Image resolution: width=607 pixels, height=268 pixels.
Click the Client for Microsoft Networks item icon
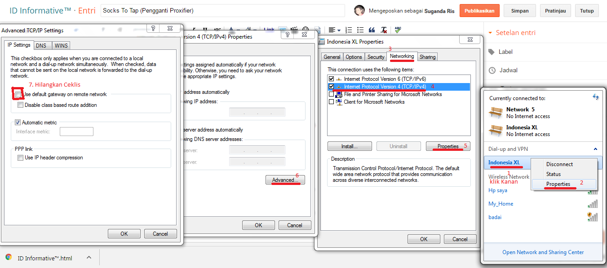[x=339, y=102]
